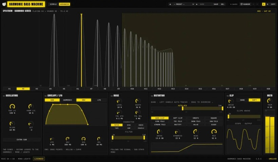Click the Del preset button
Viewport: 278px width, 162px height.
click(222, 4)
